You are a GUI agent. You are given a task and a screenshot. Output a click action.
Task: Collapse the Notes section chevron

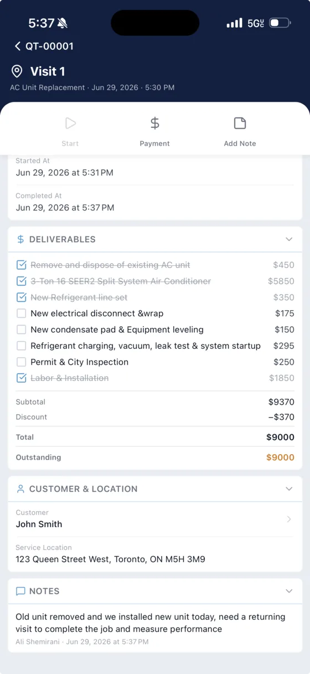point(289,591)
